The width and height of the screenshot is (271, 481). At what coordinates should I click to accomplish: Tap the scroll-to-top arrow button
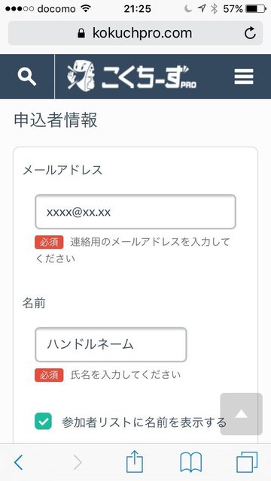pos(241,414)
